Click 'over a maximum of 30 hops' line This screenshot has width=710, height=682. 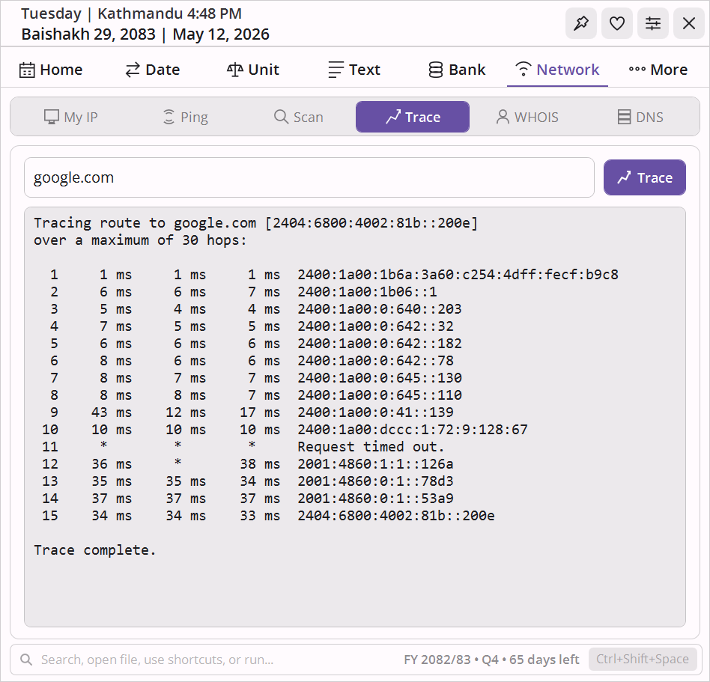click(x=140, y=240)
